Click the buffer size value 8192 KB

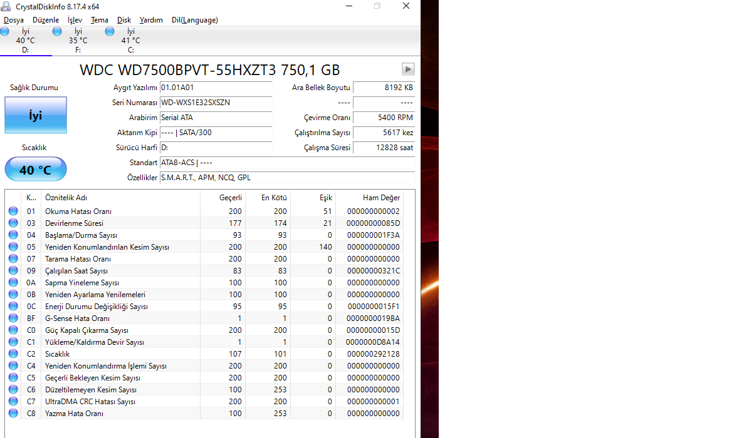(x=384, y=88)
